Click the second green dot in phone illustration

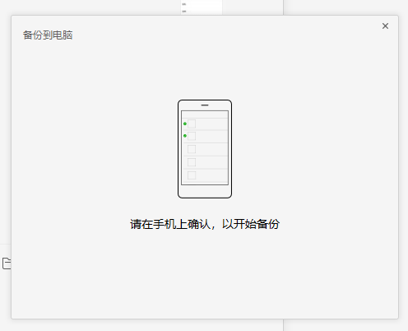click(185, 136)
